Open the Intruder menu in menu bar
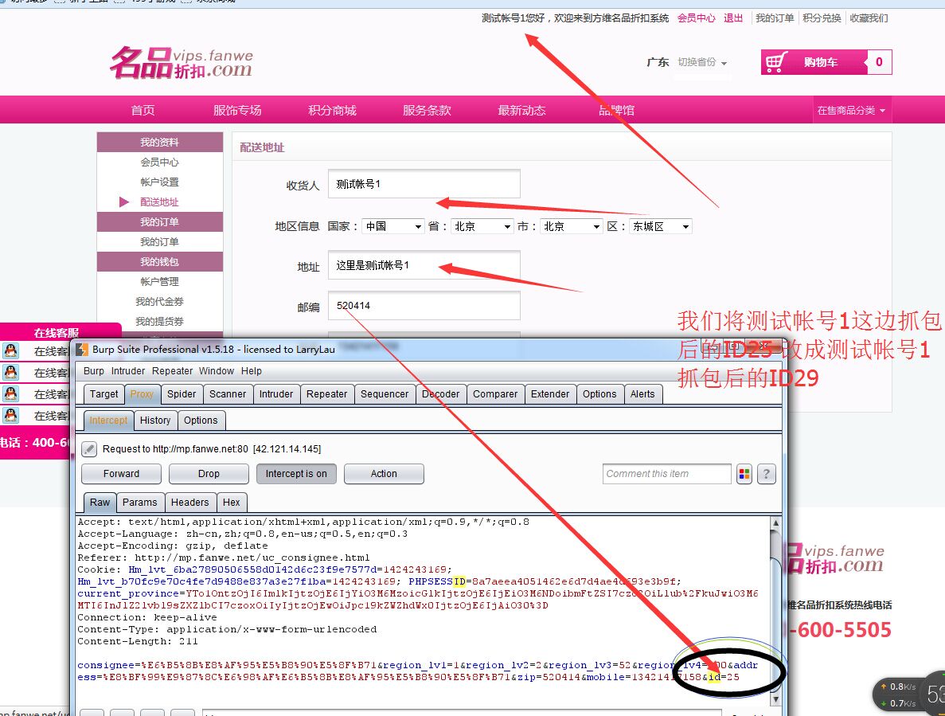 click(127, 371)
